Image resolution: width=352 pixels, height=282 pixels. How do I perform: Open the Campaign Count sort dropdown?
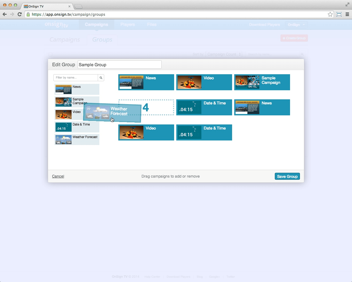[224, 54]
